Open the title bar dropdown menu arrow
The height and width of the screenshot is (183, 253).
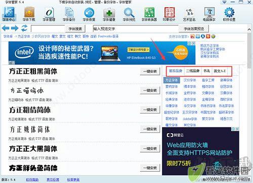coord(224,2)
